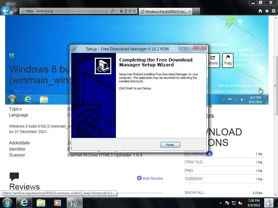278x208 pixels.
Task: Show hidden tray icons arrow
Action: 220,203
